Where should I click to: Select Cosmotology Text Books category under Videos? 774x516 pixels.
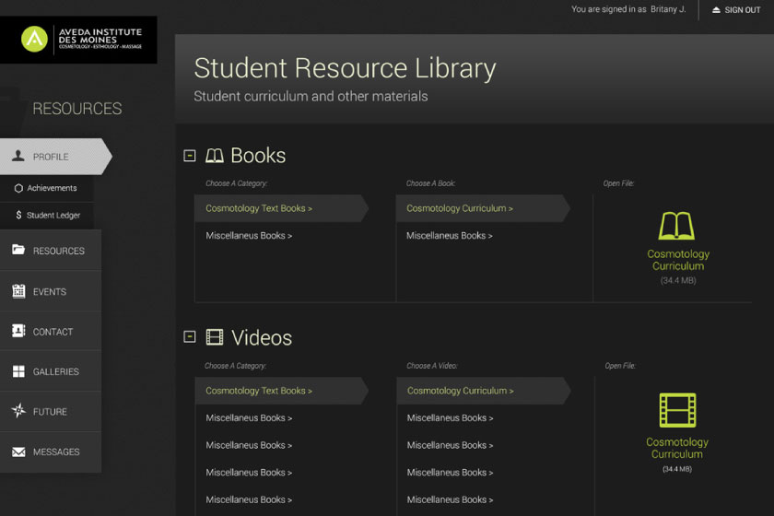pos(281,391)
